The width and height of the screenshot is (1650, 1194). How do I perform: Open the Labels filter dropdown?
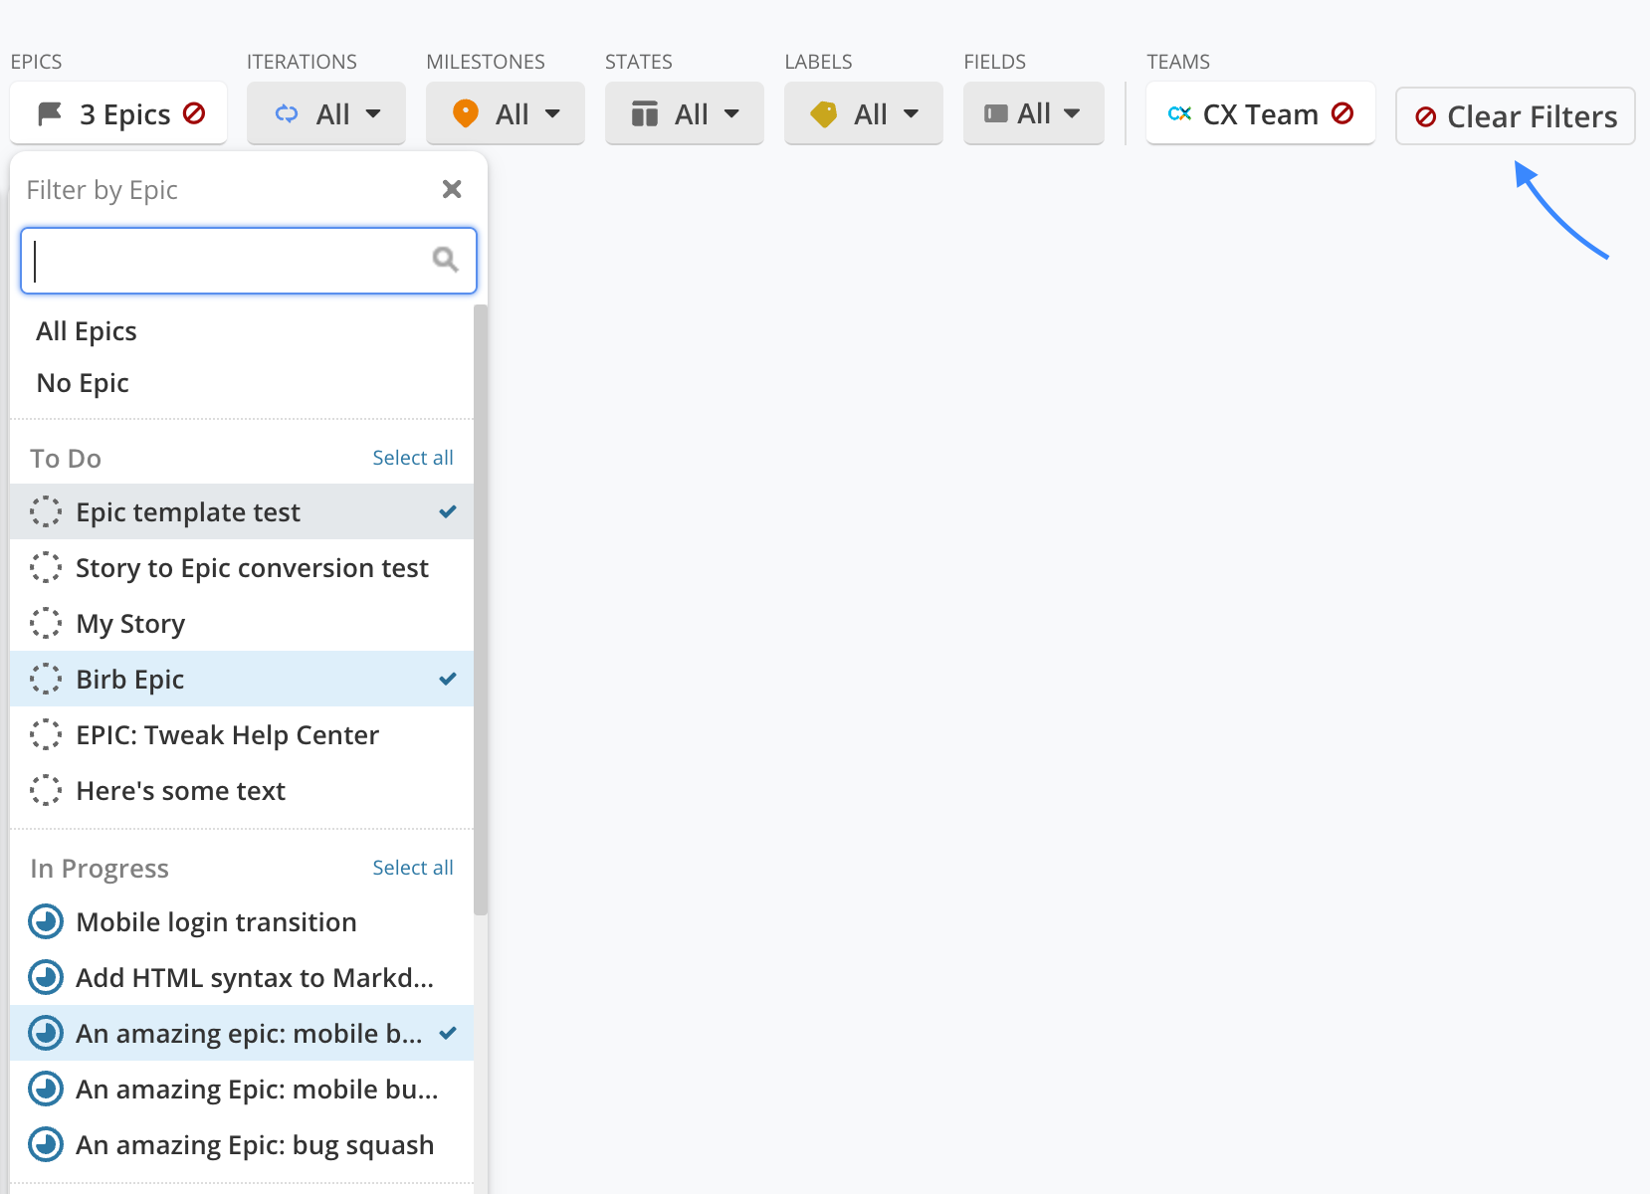[x=864, y=113]
